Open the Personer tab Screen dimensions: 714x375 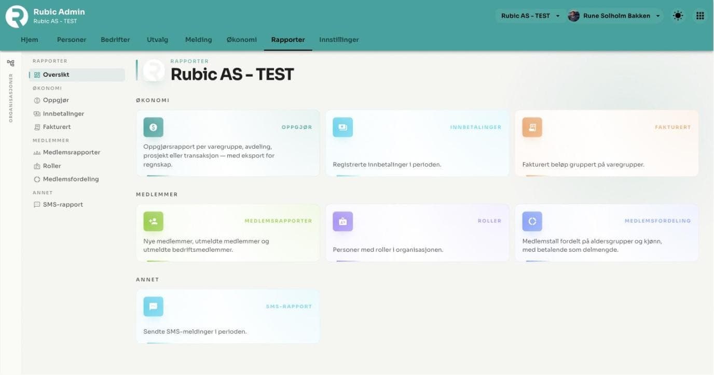click(72, 40)
